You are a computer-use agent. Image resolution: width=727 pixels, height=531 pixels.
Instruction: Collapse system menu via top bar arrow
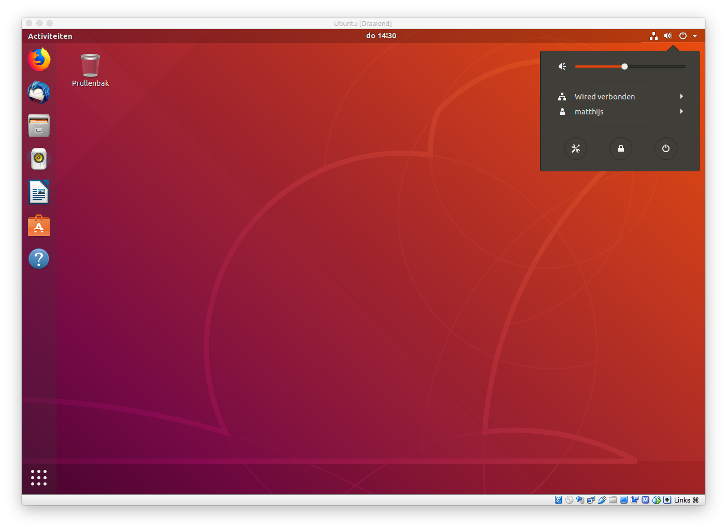[x=695, y=36]
